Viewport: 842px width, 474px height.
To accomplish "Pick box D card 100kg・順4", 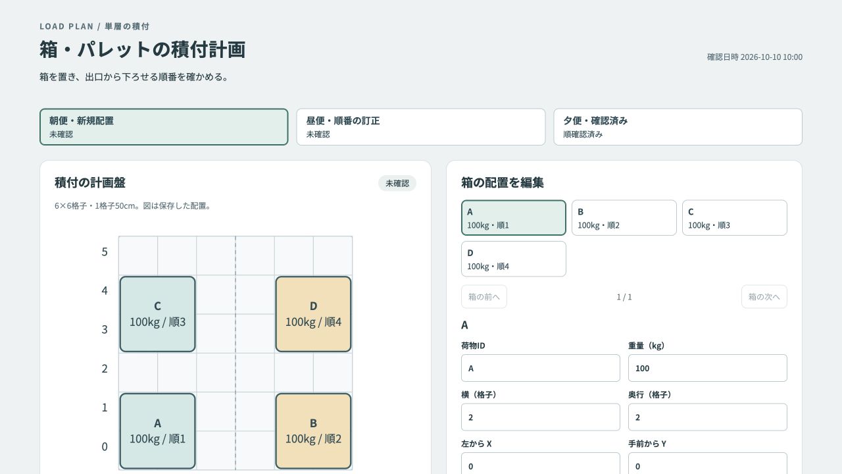I will click(x=514, y=259).
